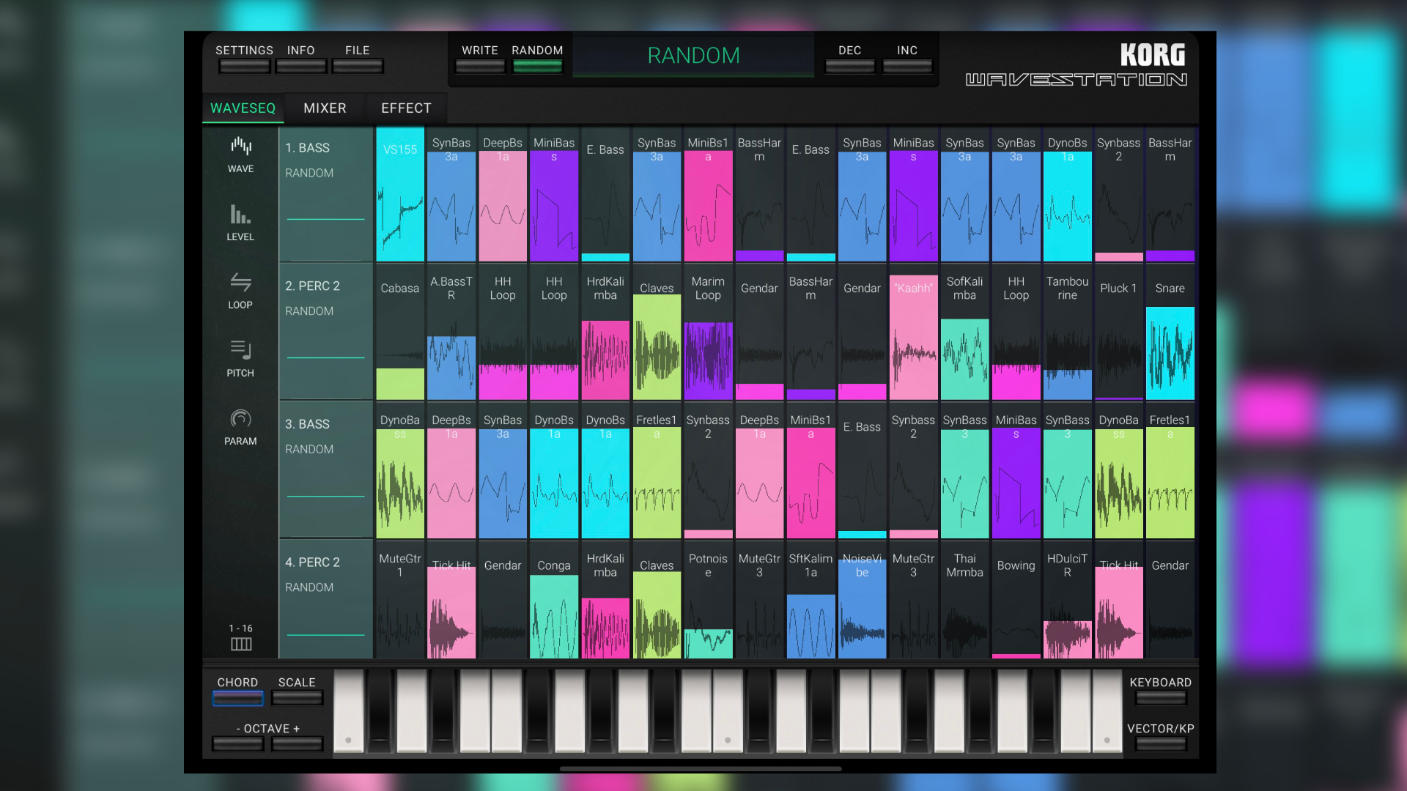
Task: Select the pink "Kaahh" step in lane 2
Action: coord(913,338)
